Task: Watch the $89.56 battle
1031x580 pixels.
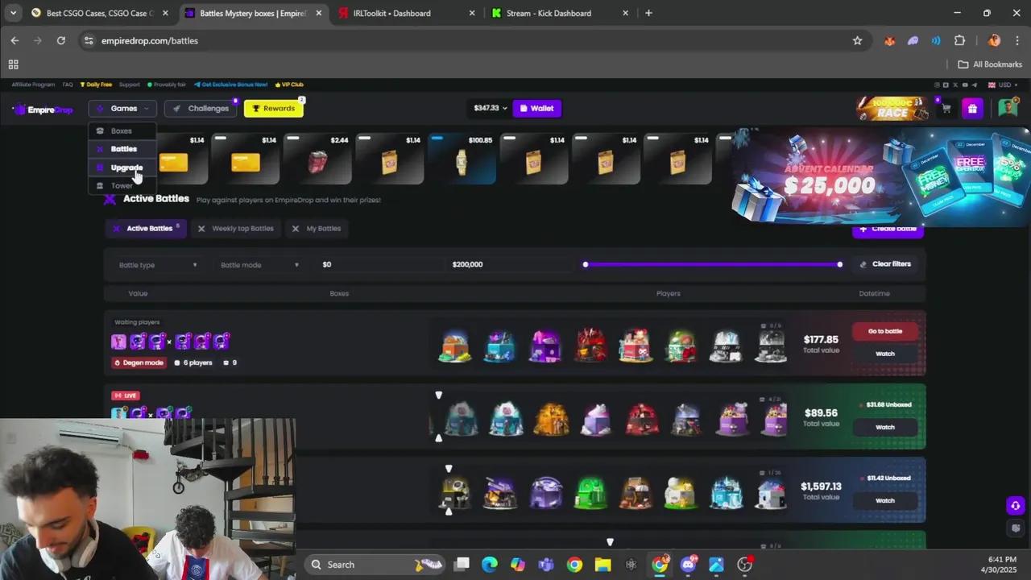Action: point(884,427)
